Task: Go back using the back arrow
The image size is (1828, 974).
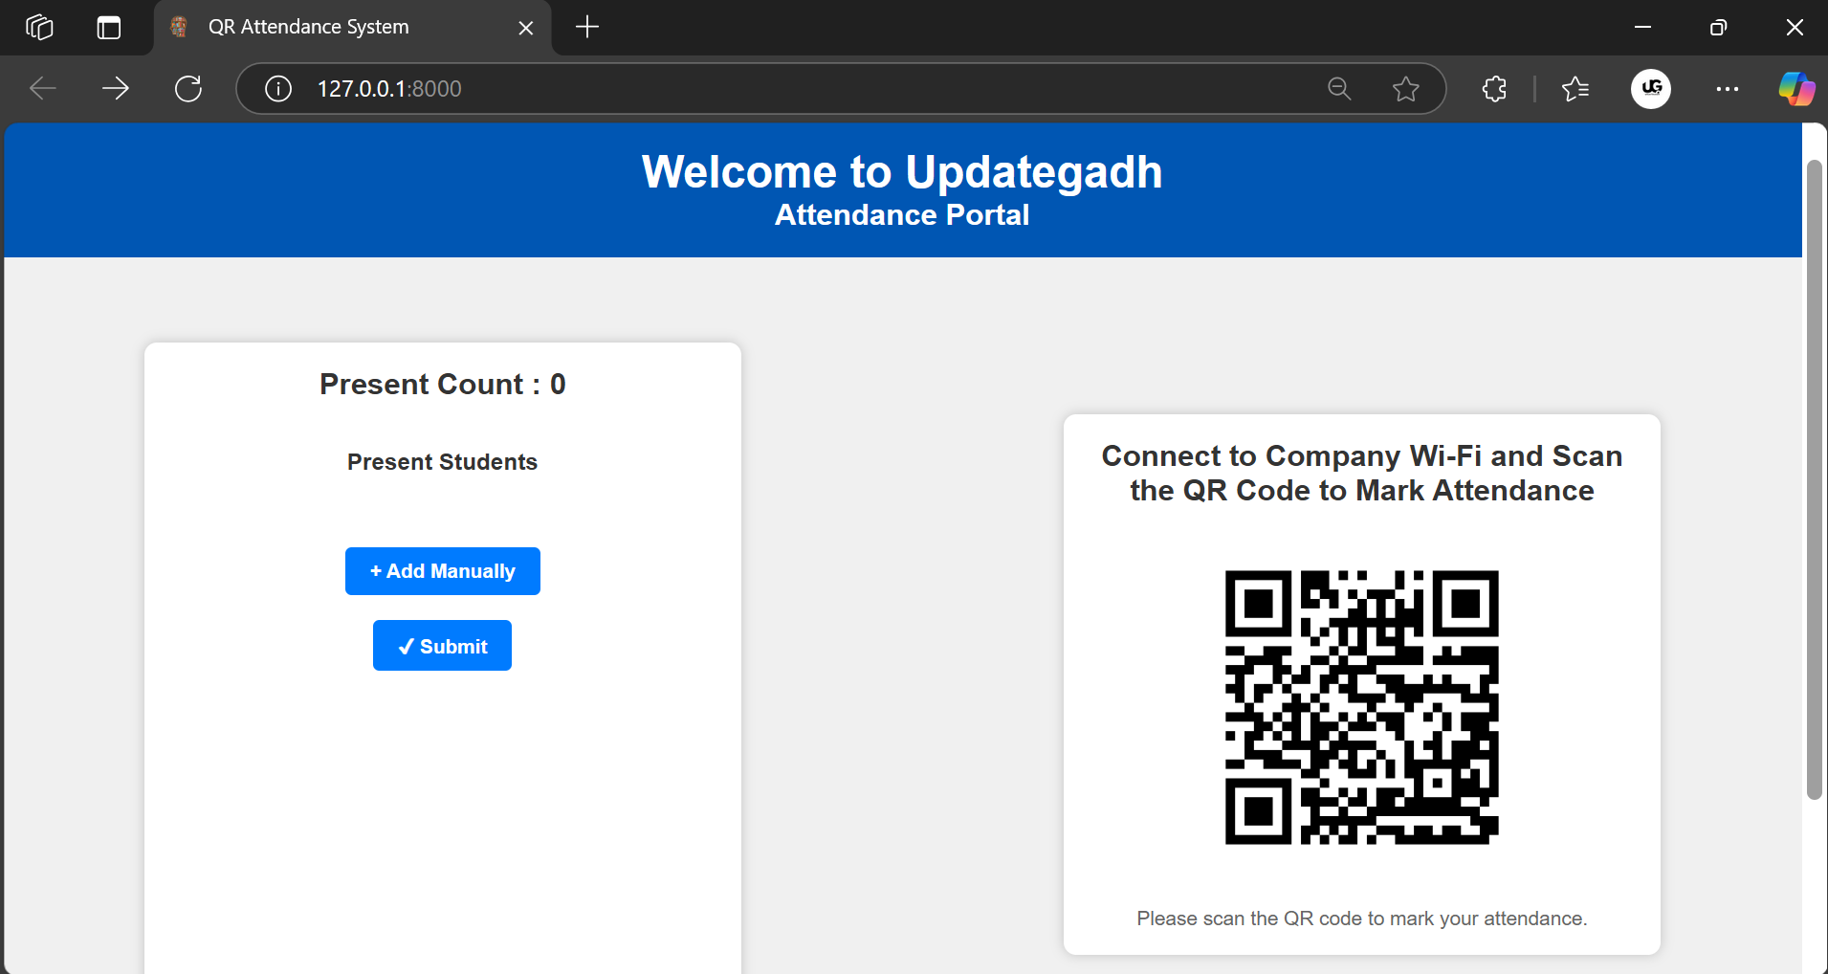Action: (43, 89)
